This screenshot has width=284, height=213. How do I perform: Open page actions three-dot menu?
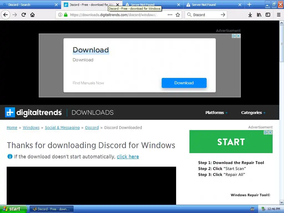[170, 15]
